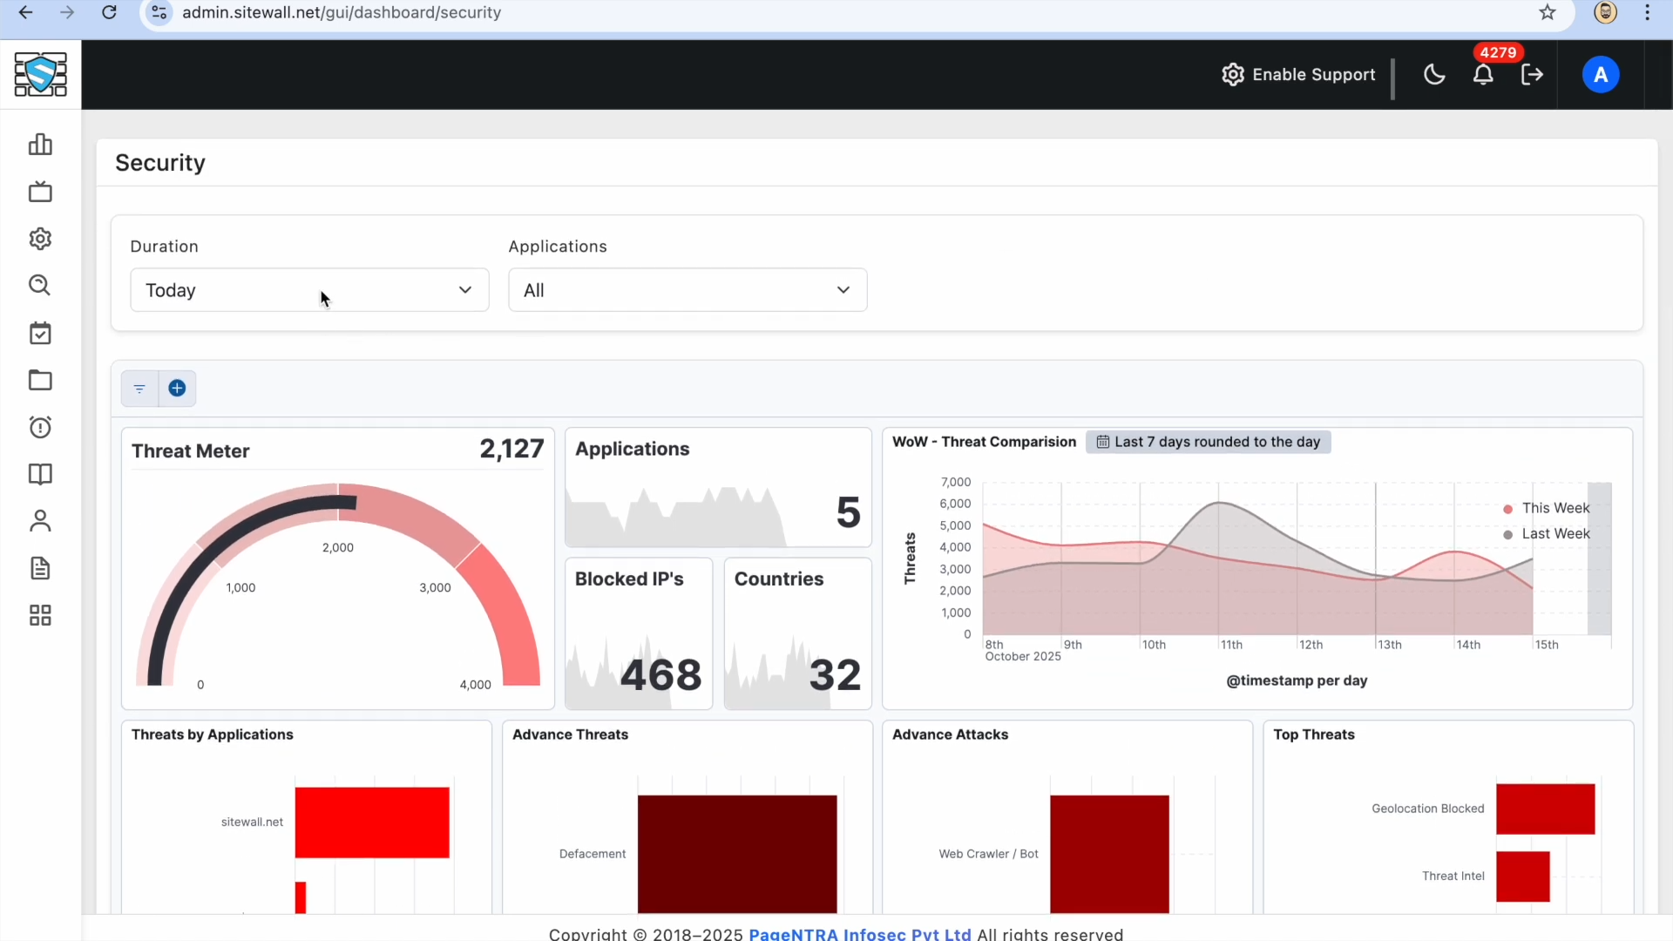This screenshot has width=1673, height=941.
Task: Toggle Last Week legend entry
Action: [x=1547, y=534]
